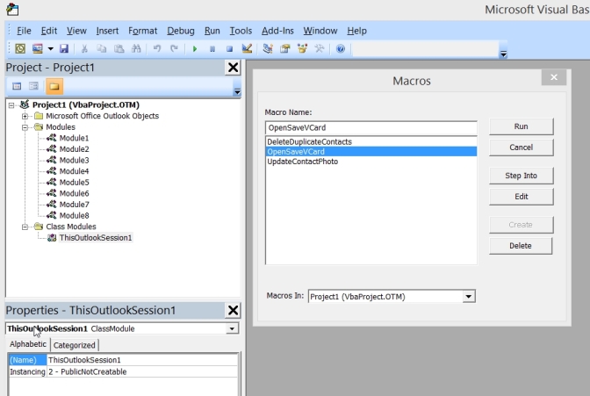Click the View Object icon in Project panel

click(x=33, y=86)
